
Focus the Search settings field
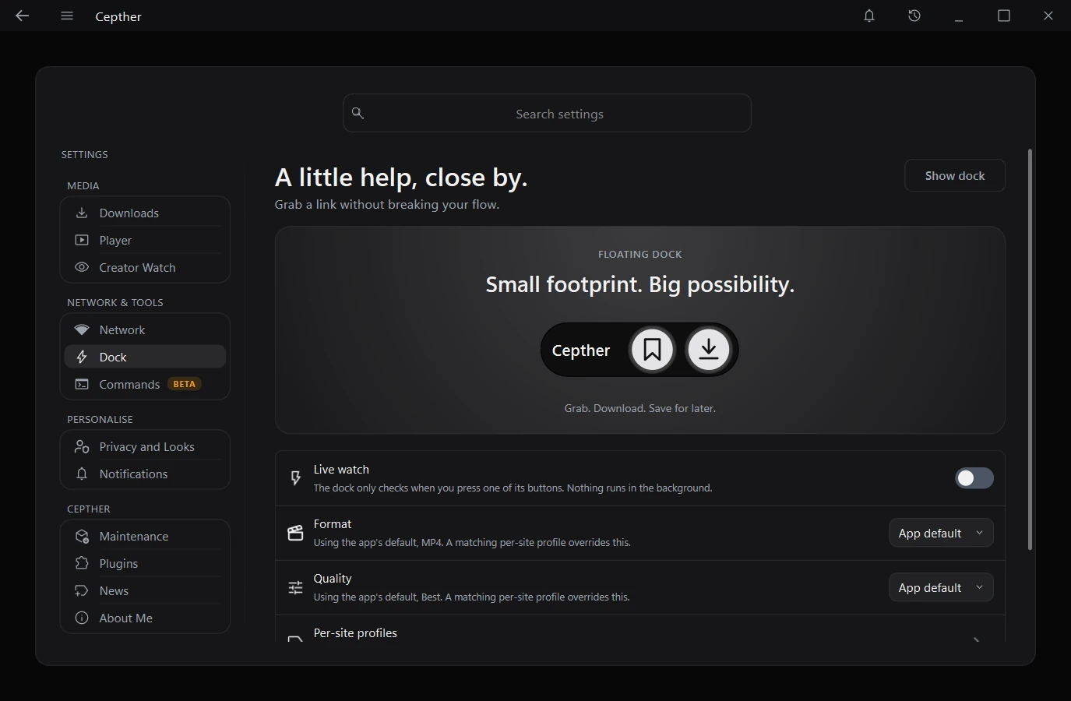pyautogui.click(x=547, y=113)
